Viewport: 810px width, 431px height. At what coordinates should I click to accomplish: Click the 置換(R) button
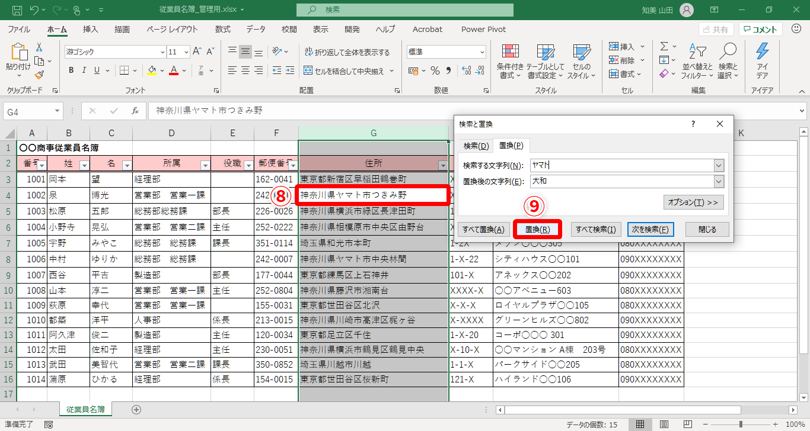coord(538,230)
